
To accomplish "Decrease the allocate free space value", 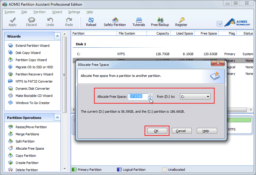I will 150,98.
